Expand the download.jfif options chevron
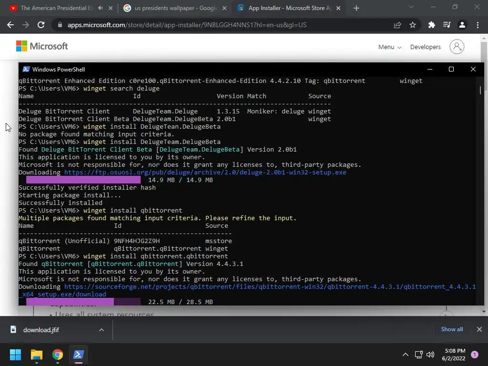This screenshot has width=488, height=366. 102,330
